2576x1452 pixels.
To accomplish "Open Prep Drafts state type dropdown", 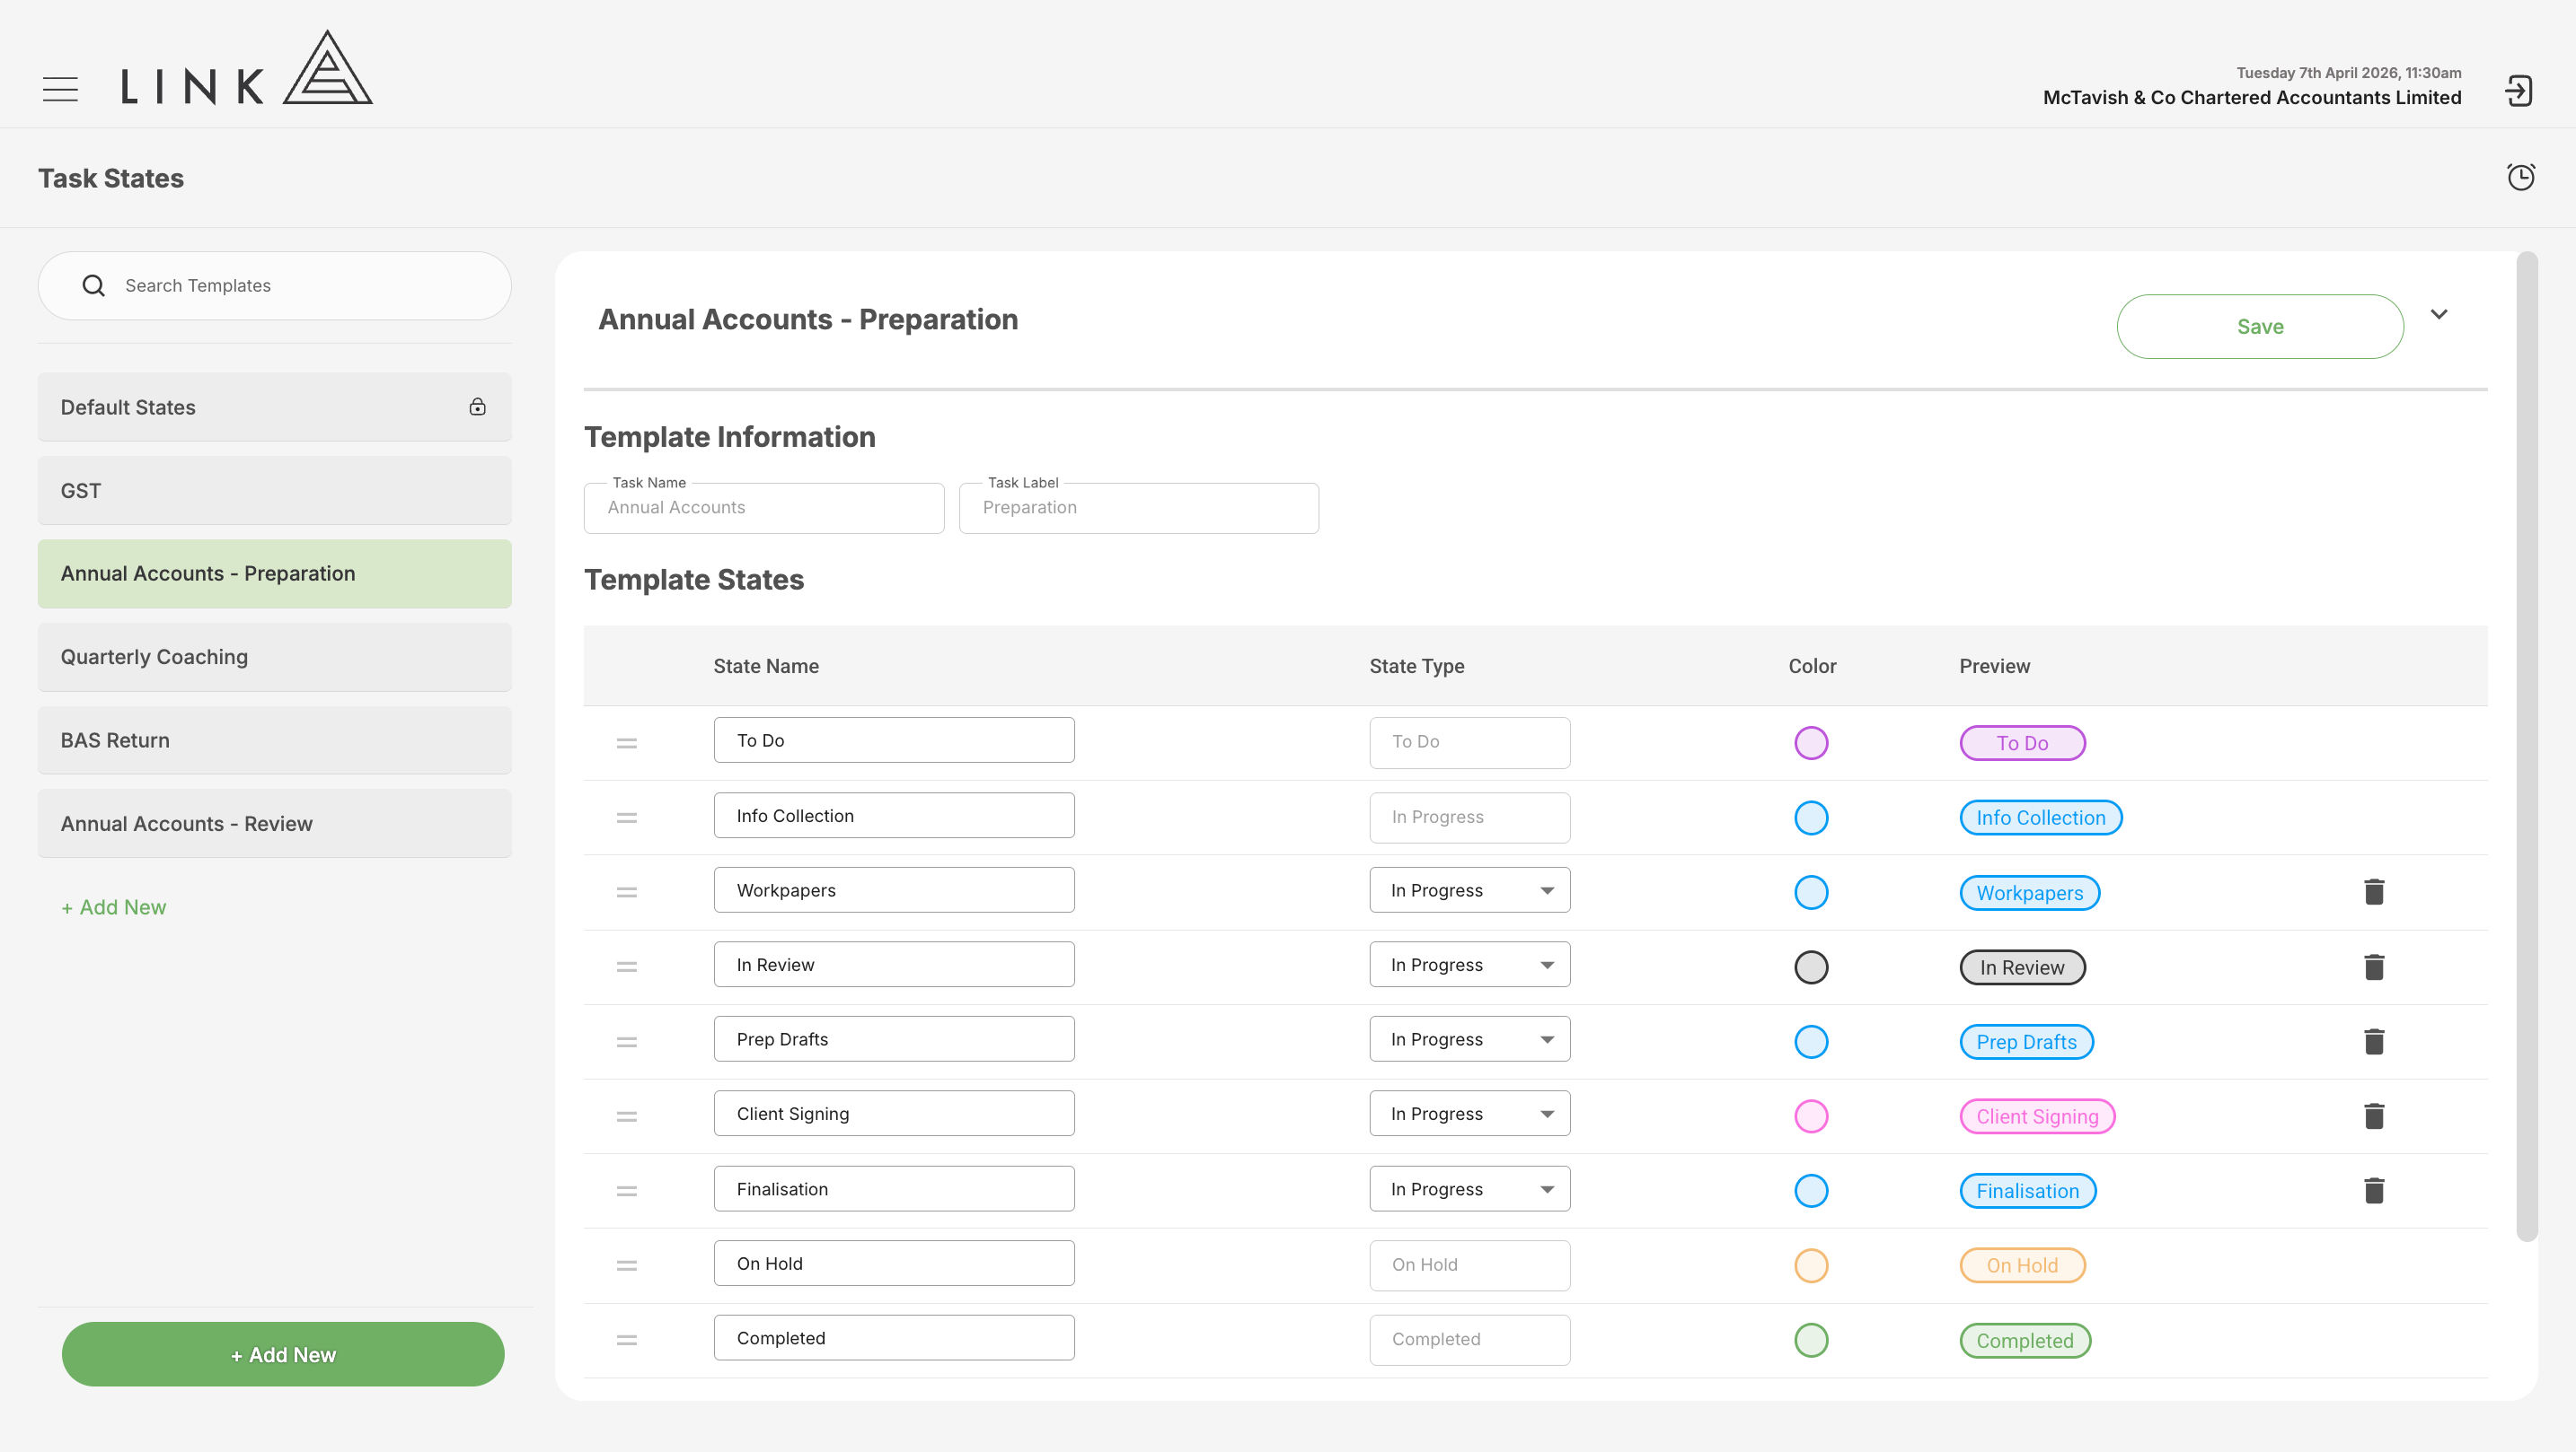I will tap(1469, 1039).
